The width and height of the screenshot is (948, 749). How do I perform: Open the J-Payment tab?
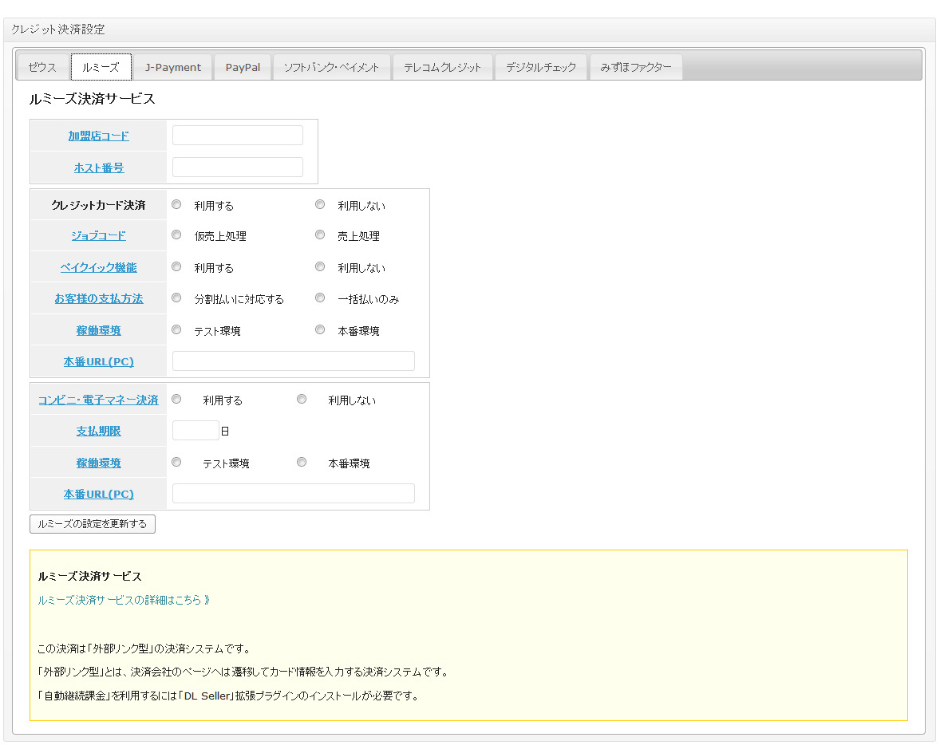pyautogui.click(x=173, y=68)
